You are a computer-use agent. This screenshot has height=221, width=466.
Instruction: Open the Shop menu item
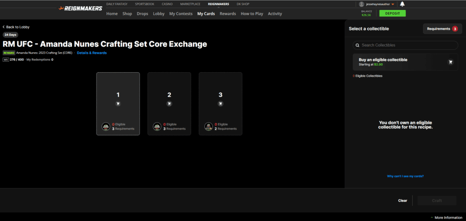tap(127, 14)
